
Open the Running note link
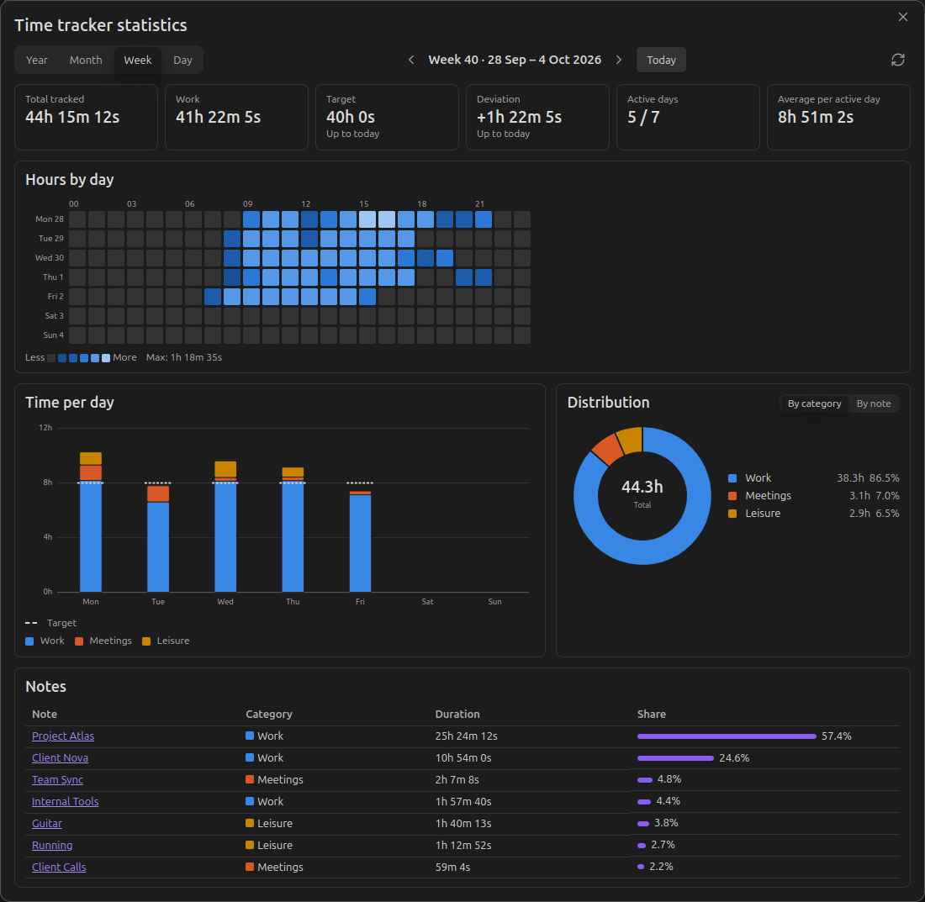point(52,846)
